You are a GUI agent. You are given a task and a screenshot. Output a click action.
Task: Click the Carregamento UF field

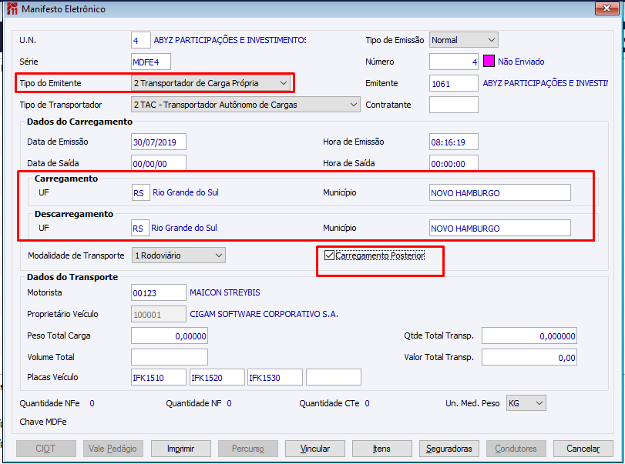(141, 192)
